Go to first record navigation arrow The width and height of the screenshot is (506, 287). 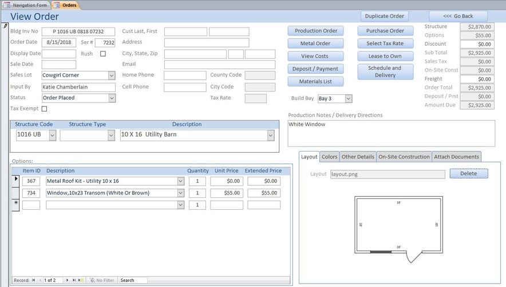[33, 280]
